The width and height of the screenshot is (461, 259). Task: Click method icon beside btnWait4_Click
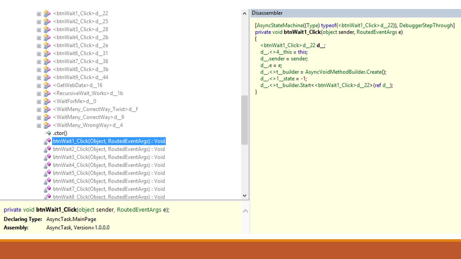pyautogui.click(x=48, y=165)
